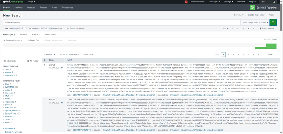The width and height of the screenshot is (283, 134).
Task: Expand the 7:17:44.000 PM event row
Action: tap(45, 65)
